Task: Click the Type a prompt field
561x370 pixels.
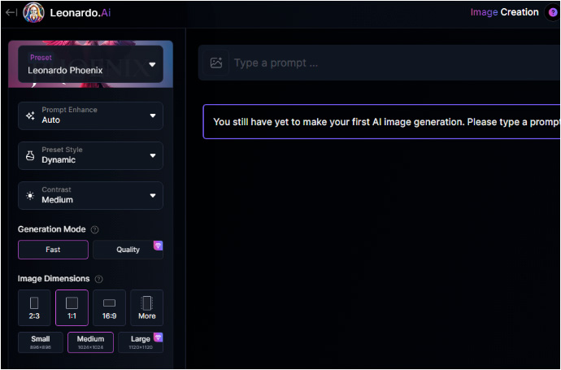Action: 390,63
